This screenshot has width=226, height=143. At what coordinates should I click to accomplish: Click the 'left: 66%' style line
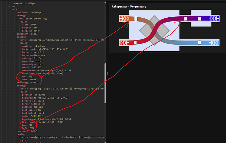[28, 128]
